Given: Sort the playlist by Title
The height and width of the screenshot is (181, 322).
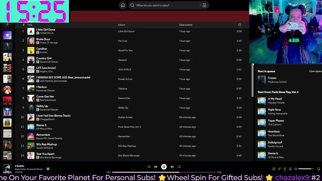Looking at the screenshot, I should click(x=30, y=25).
